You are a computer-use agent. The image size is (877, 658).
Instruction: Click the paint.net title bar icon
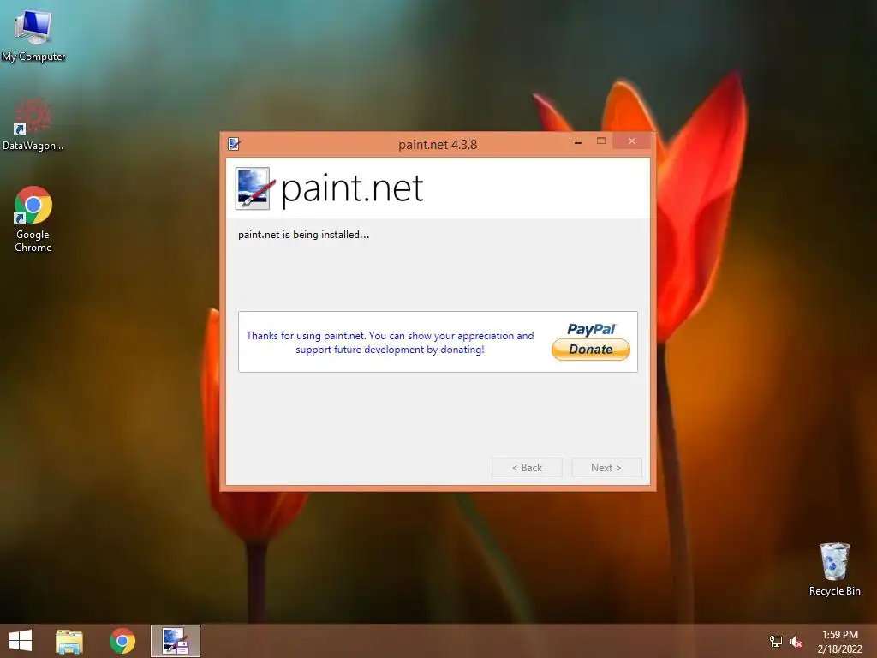pyautogui.click(x=234, y=144)
